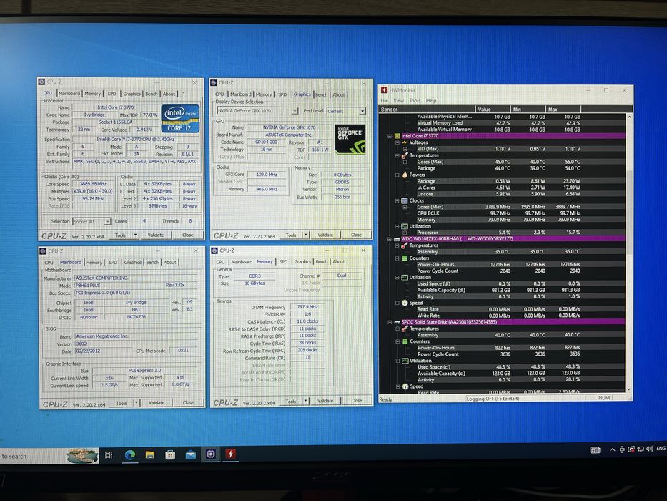The width and height of the screenshot is (667, 501).
Task: Open the Tools menu in HWMonitor
Action: point(415,100)
